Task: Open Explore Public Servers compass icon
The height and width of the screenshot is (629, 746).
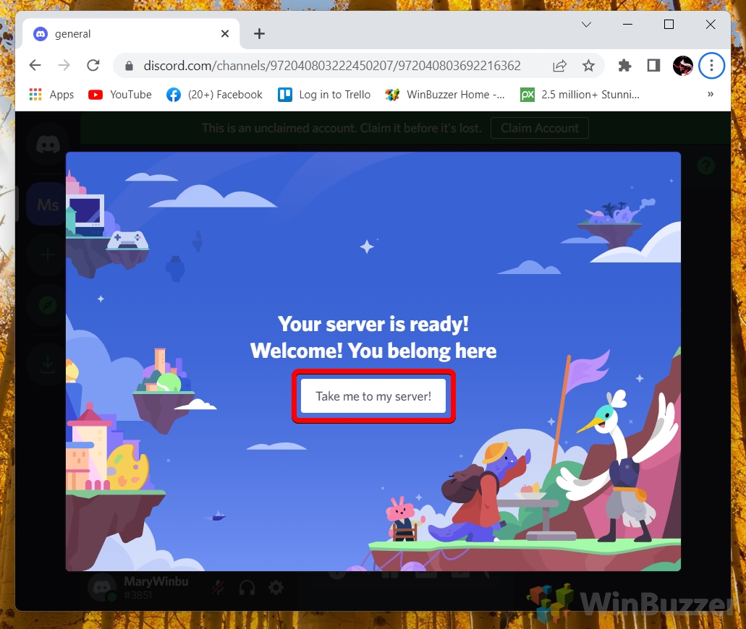Action: (48, 305)
